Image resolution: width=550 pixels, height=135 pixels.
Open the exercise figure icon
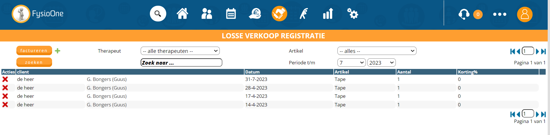coord(304,14)
